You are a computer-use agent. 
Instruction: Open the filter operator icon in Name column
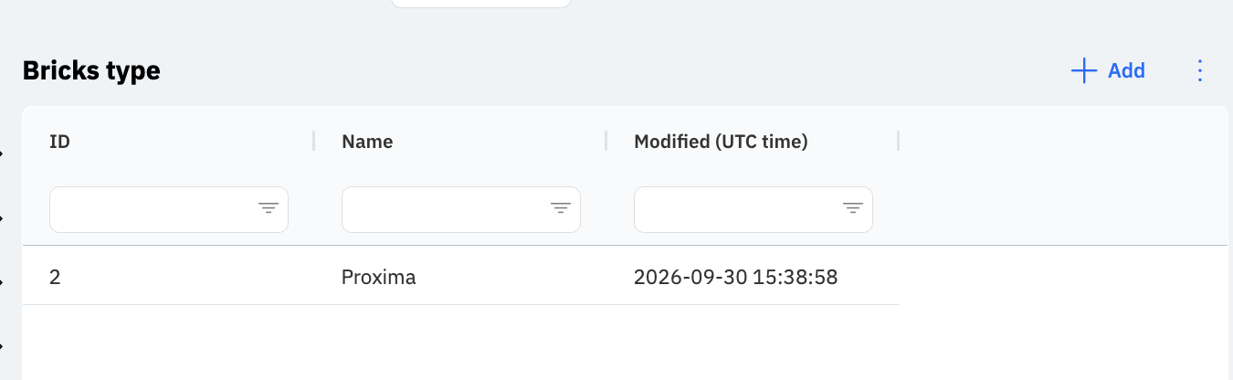click(561, 209)
